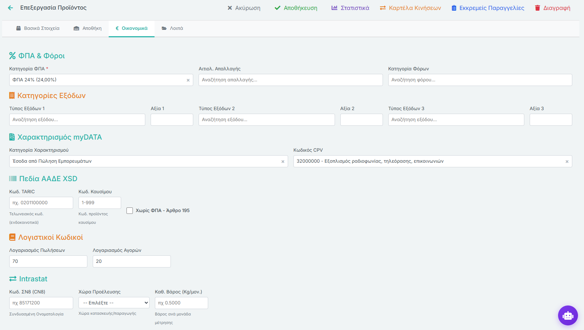Open Στατιστικά
This screenshot has height=330, width=584.
click(x=350, y=8)
